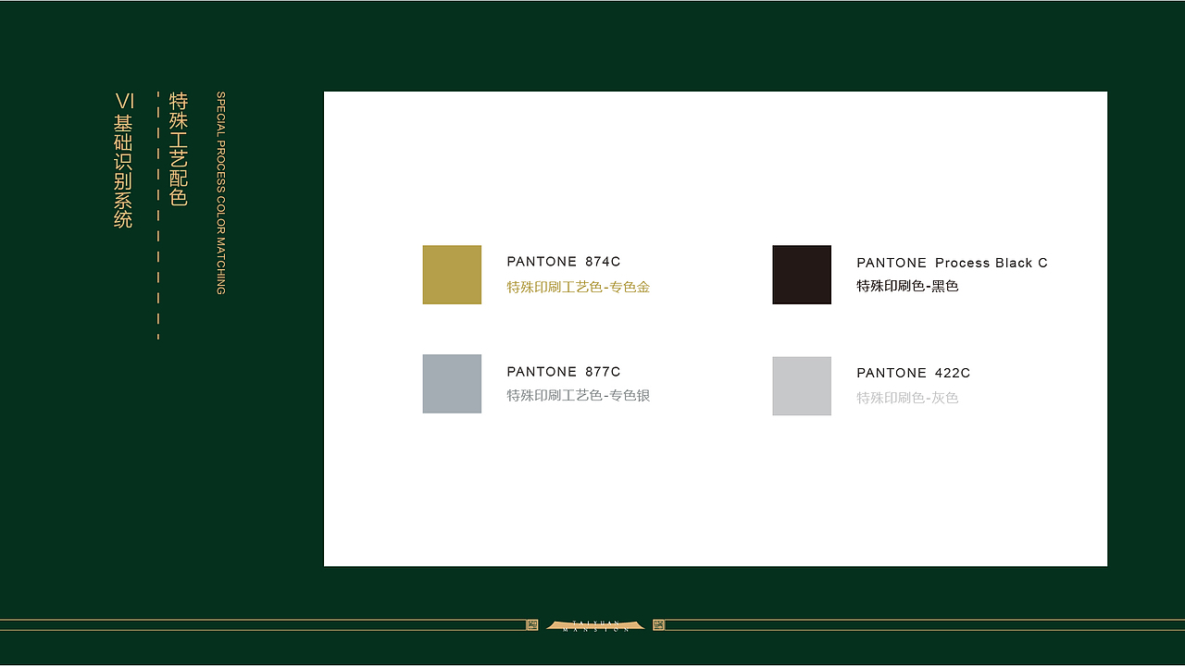Click the gold PANTONE 874C color swatch
This screenshot has height=666, width=1185.
click(x=452, y=275)
